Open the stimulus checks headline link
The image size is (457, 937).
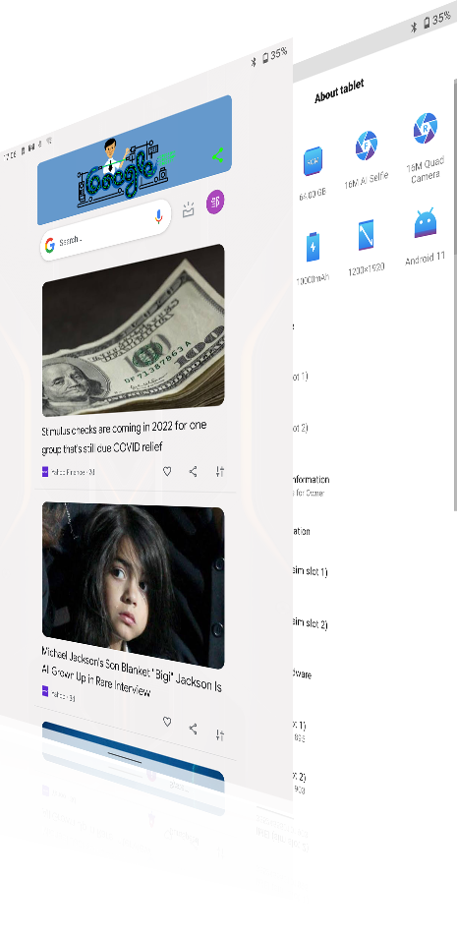(x=124, y=438)
